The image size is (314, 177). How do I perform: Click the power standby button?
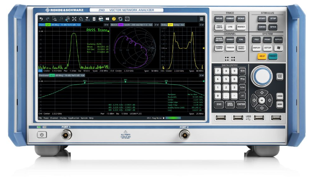42,135
